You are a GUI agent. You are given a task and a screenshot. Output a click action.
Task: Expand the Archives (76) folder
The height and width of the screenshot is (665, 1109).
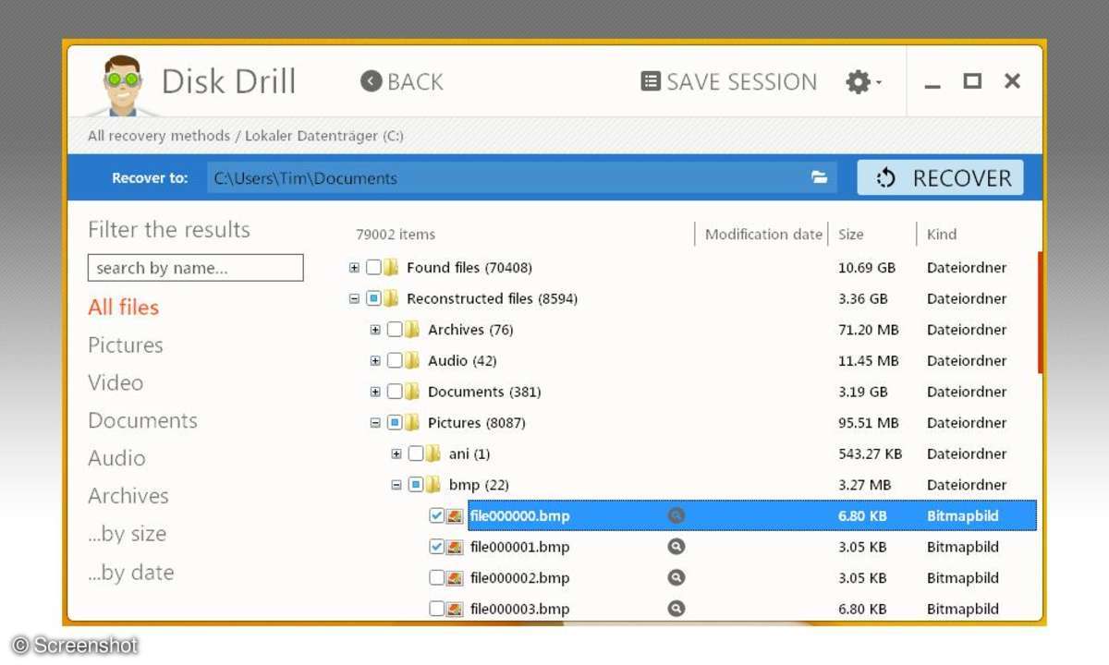point(375,330)
